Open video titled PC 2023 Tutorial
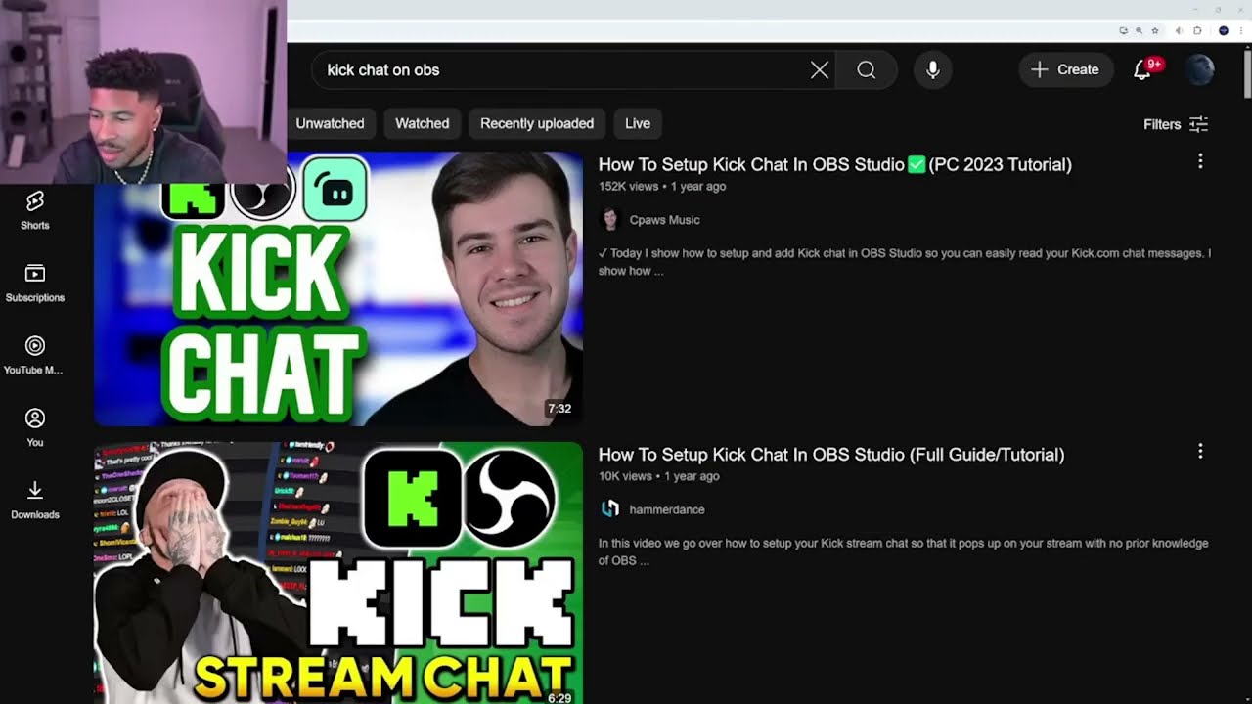 tap(835, 164)
